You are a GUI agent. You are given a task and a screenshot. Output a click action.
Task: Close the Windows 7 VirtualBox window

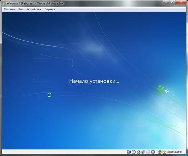pos(181,2)
